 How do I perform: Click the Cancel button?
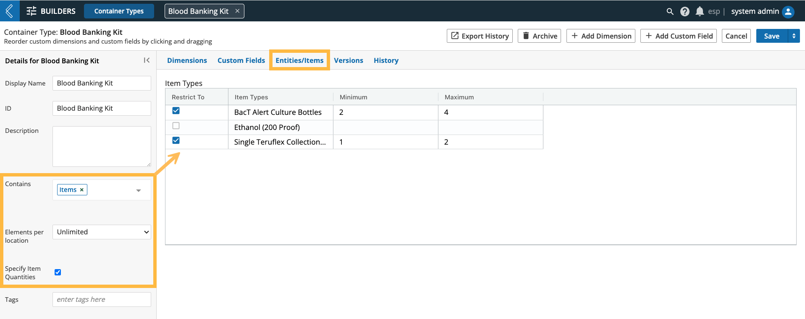(736, 36)
